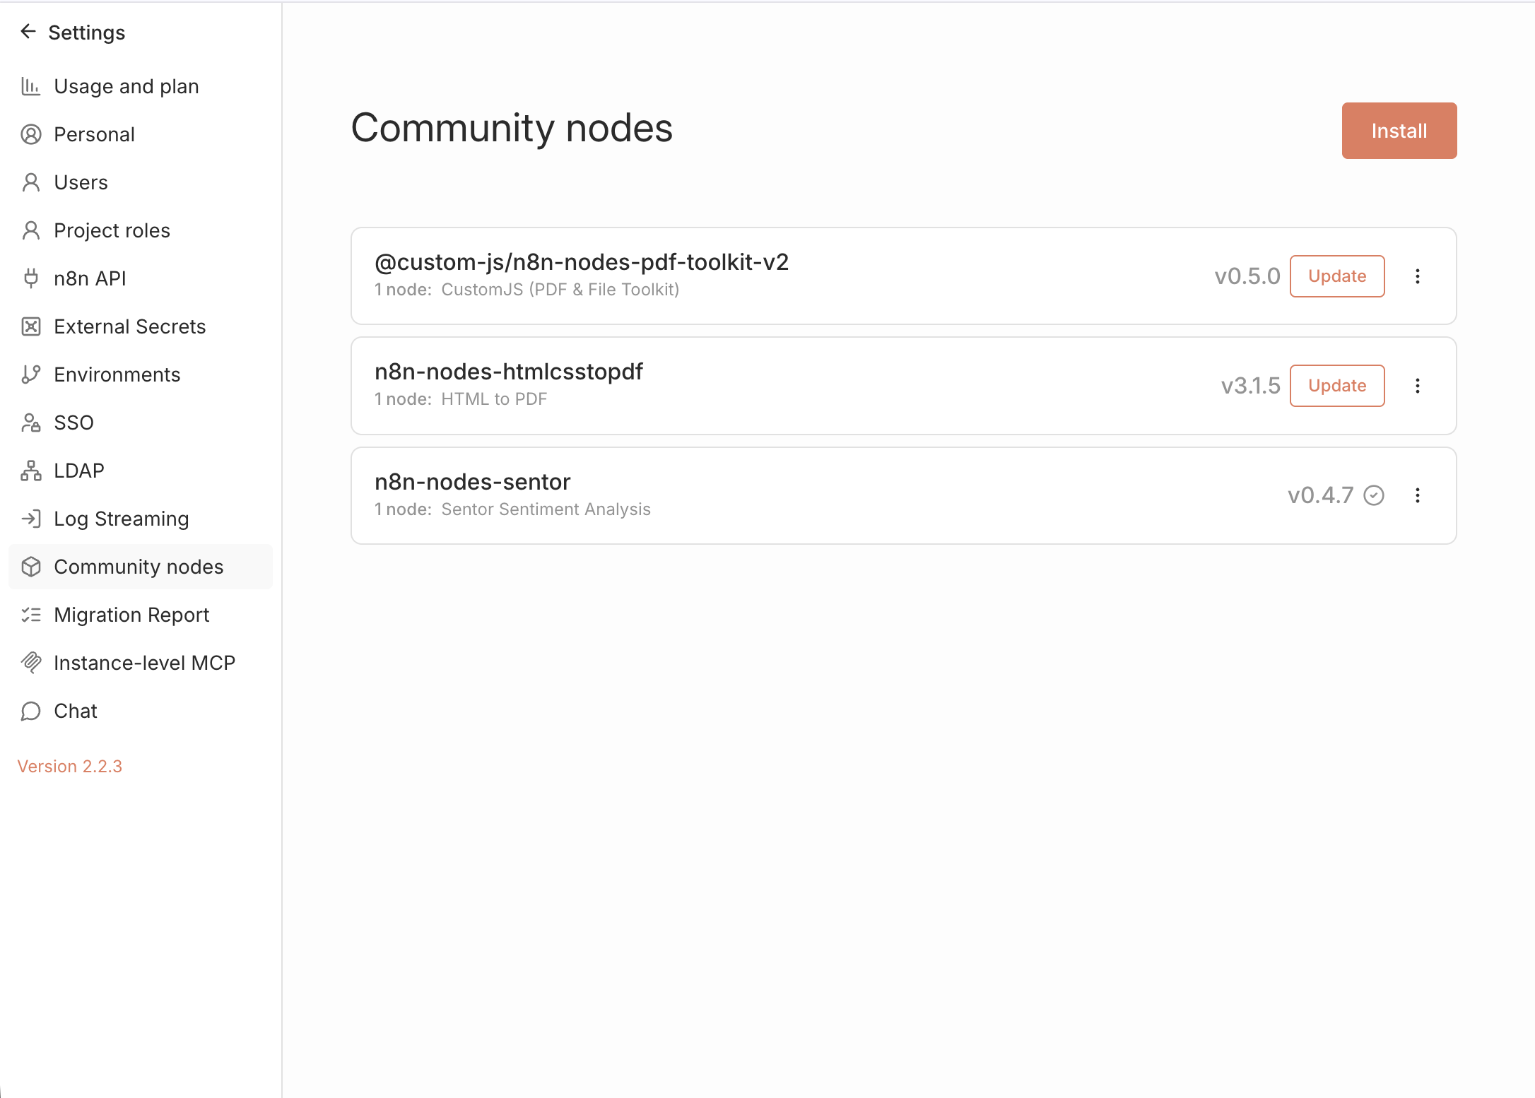Click the Version 2.2.3 link
The image size is (1535, 1098).
pos(70,766)
